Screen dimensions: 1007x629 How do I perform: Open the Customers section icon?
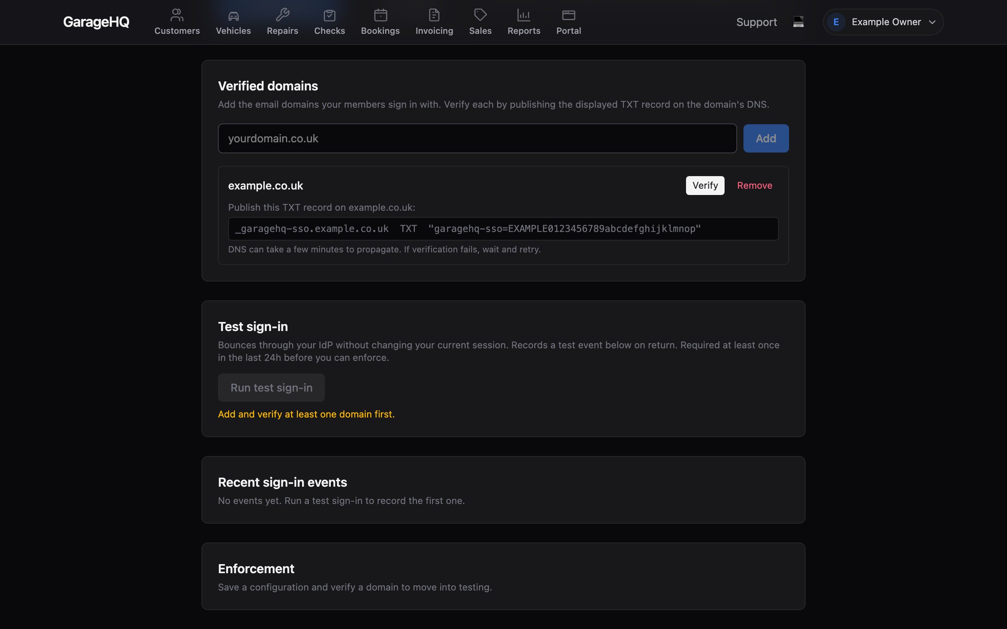click(x=177, y=15)
